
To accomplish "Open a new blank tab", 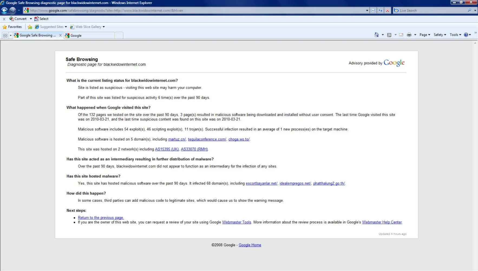I will click(119, 36).
